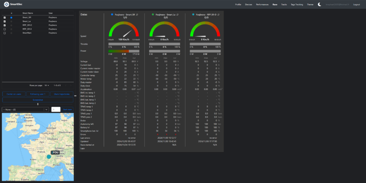Image resolution: width=366 pixels, height=183 pixels.
Task: Click the User column header
Action: point(51,13)
